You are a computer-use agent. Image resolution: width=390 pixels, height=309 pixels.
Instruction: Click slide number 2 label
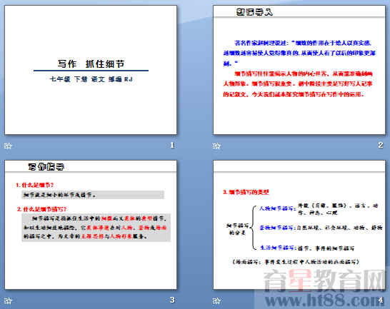point(381,145)
